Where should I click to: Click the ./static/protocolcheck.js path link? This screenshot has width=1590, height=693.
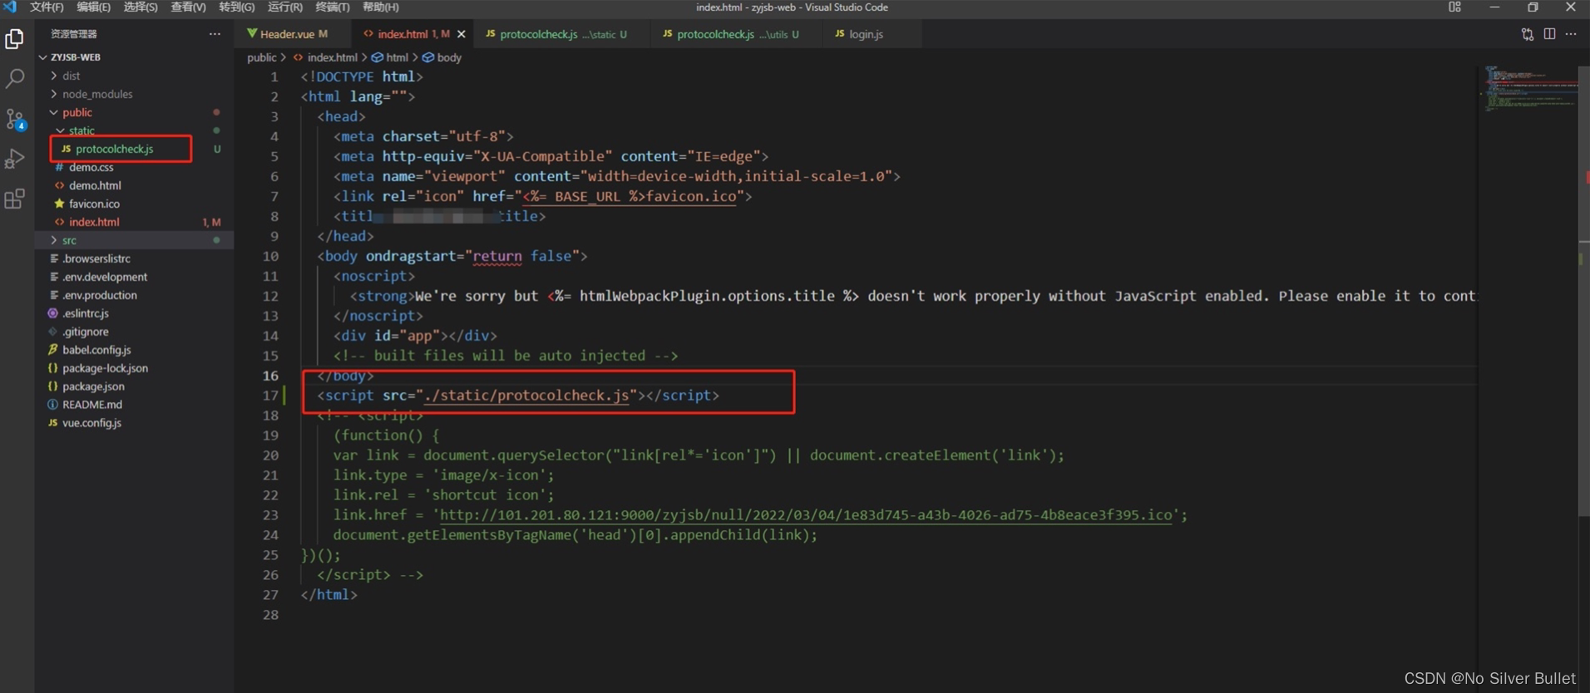coord(526,396)
